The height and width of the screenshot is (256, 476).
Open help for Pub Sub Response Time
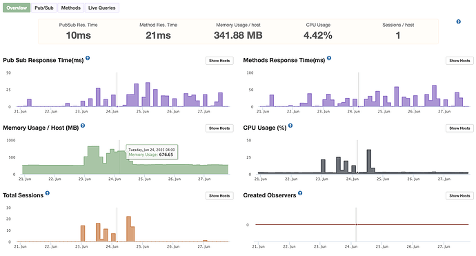click(x=88, y=58)
